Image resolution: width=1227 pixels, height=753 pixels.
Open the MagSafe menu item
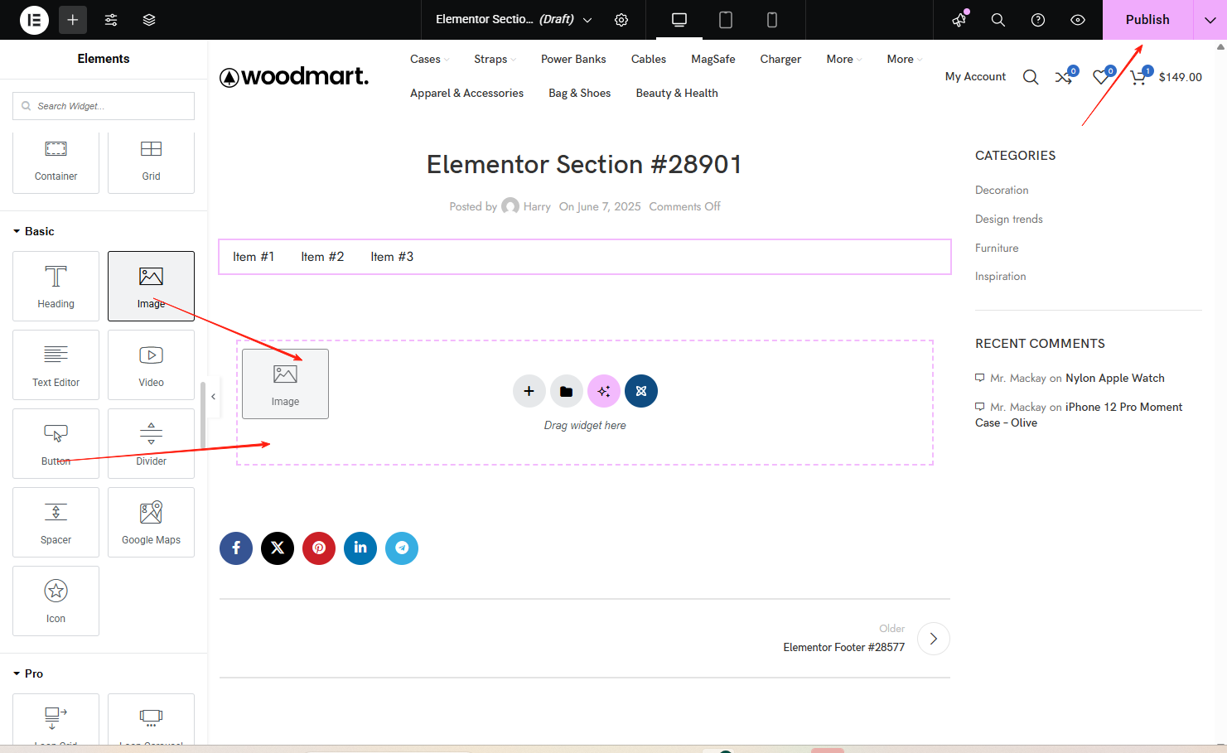pyautogui.click(x=713, y=59)
